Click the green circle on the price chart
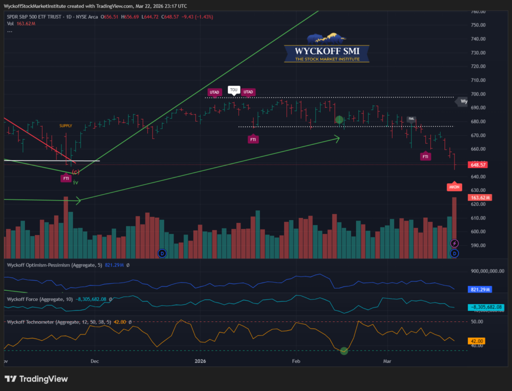 339,120
